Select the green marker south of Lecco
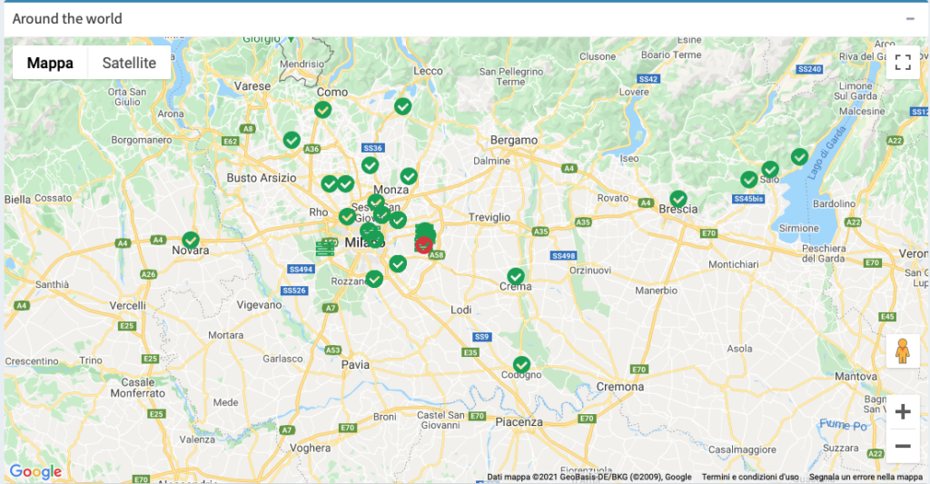The width and height of the screenshot is (930, 484). pyautogui.click(x=402, y=106)
